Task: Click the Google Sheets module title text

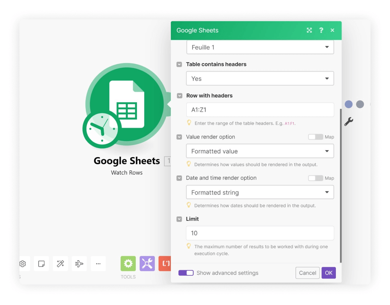Action: coord(127,161)
